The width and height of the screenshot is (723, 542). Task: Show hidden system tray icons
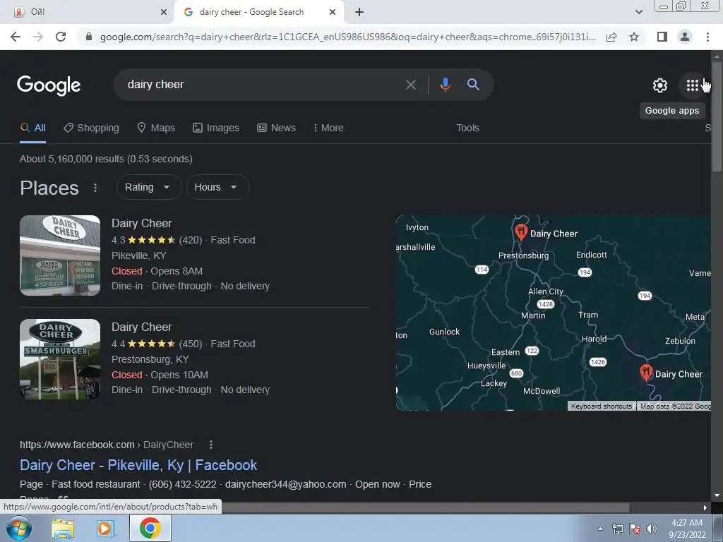click(600, 529)
